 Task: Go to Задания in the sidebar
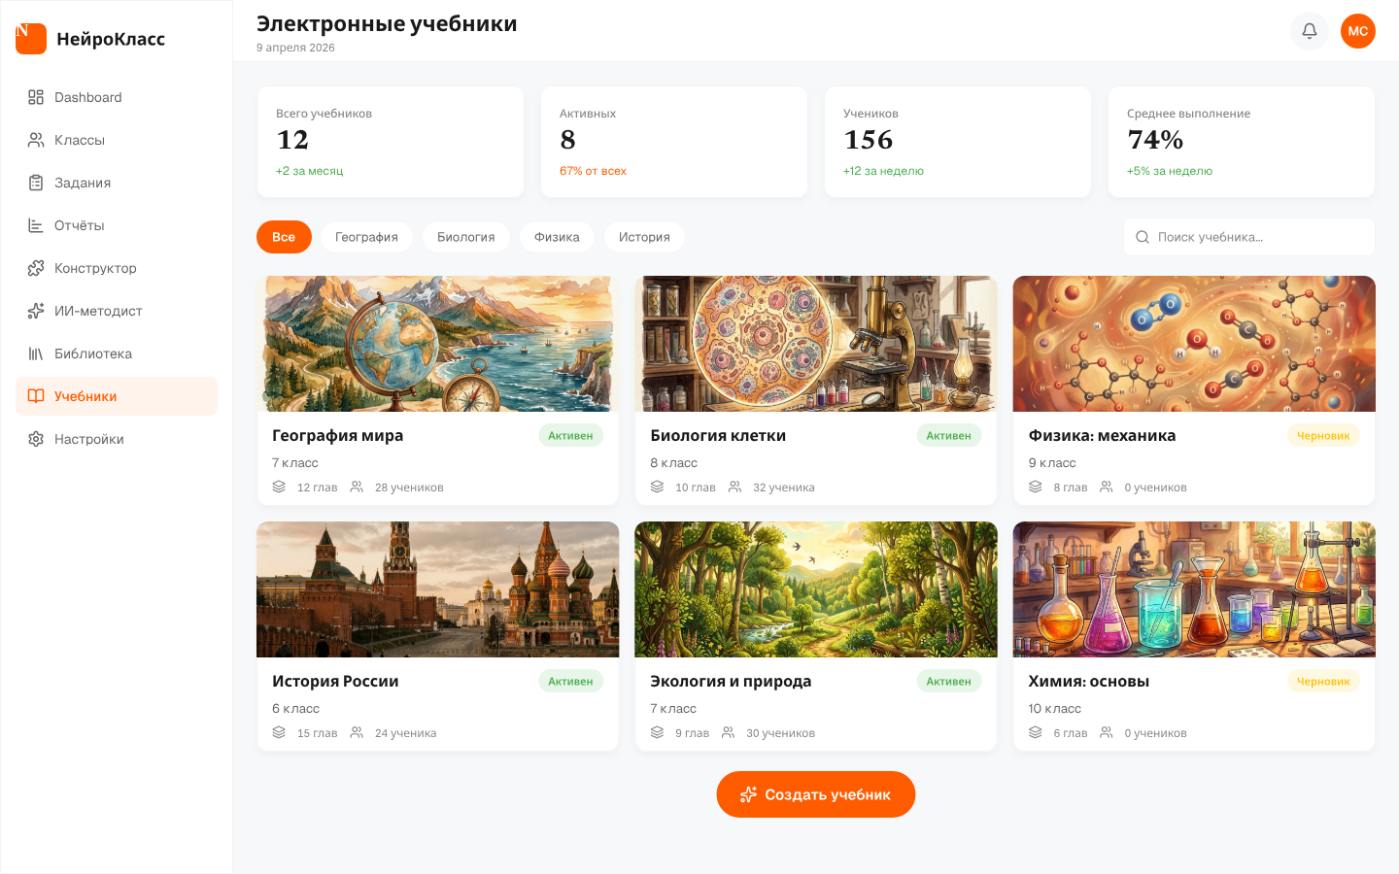click(x=83, y=183)
